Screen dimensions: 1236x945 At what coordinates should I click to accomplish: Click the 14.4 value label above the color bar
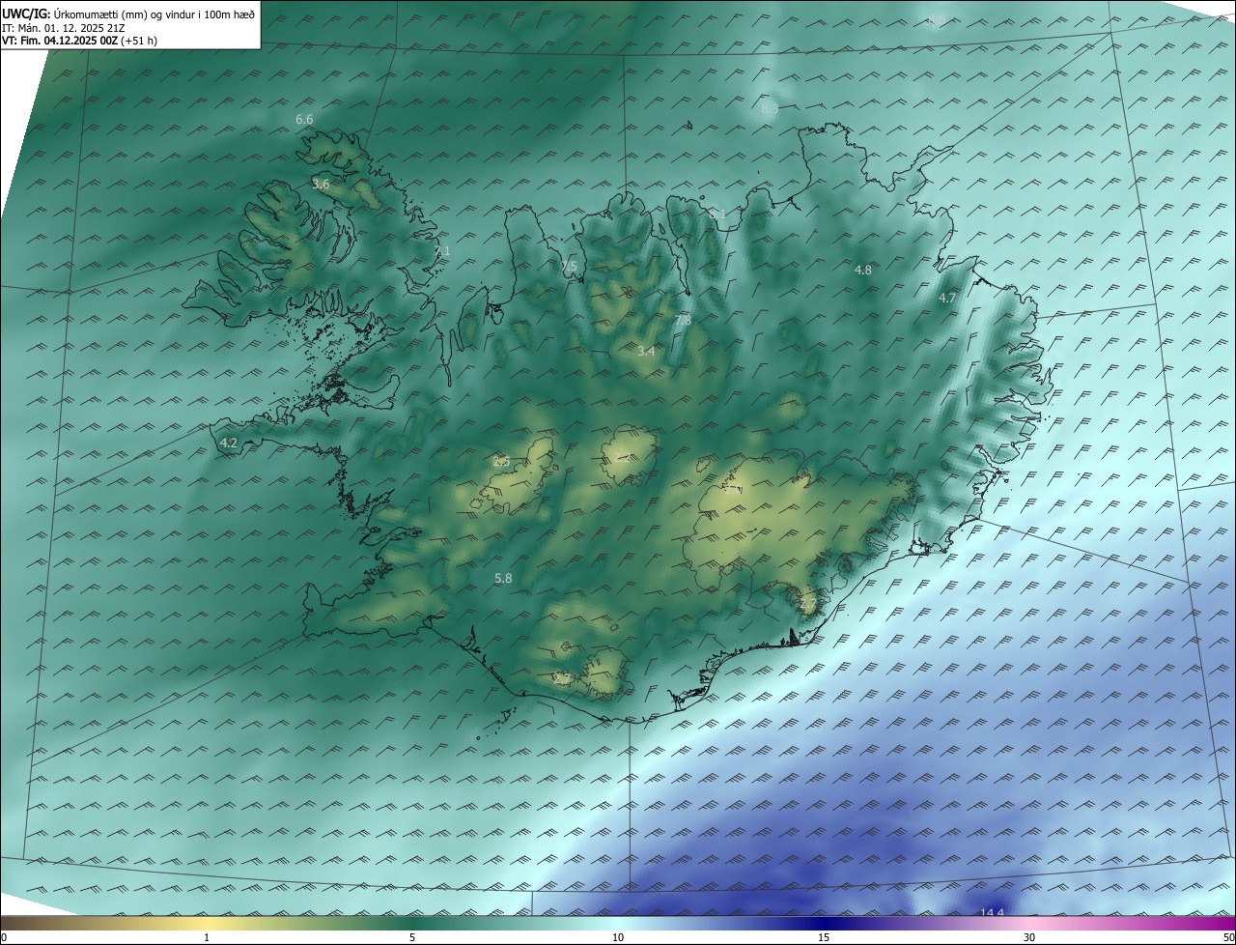point(993,913)
